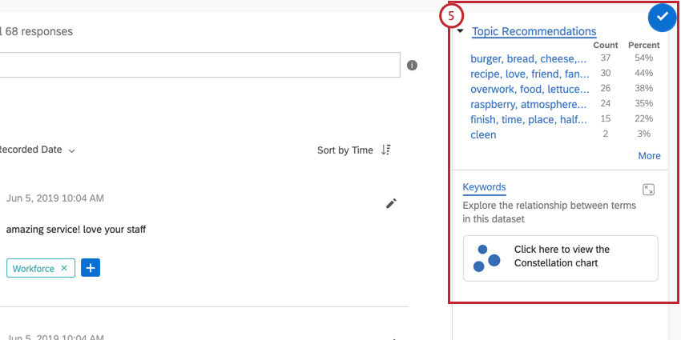The height and width of the screenshot is (340, 681).
Task: Click the blue checkmark circle button
Action: coord(663,17)
